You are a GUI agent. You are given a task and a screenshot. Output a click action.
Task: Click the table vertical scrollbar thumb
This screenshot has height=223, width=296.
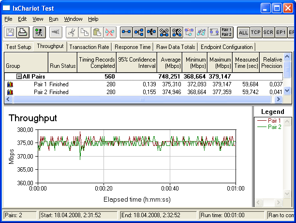tap(287, 69)
